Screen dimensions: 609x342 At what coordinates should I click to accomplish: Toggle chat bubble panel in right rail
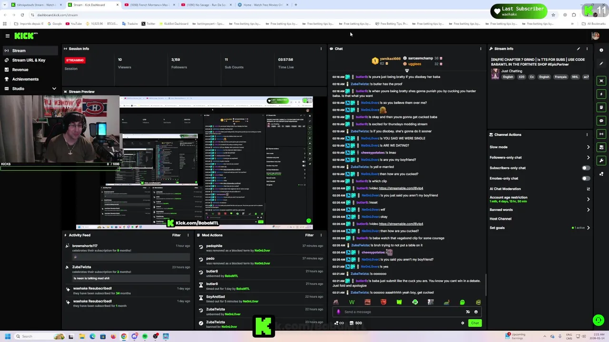pyautogui.click(x=601, y=121)
